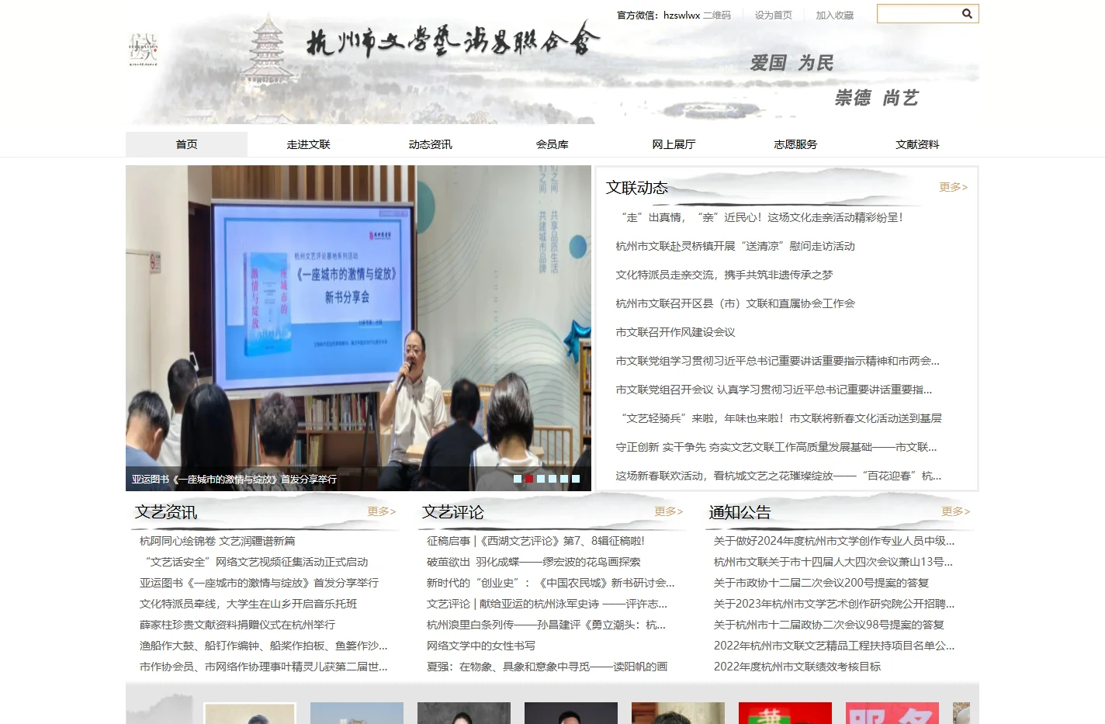1105x724 pixels.
Task: Click the pink 服务 thumbnail in bottom strip
Action: coord(892,713)
